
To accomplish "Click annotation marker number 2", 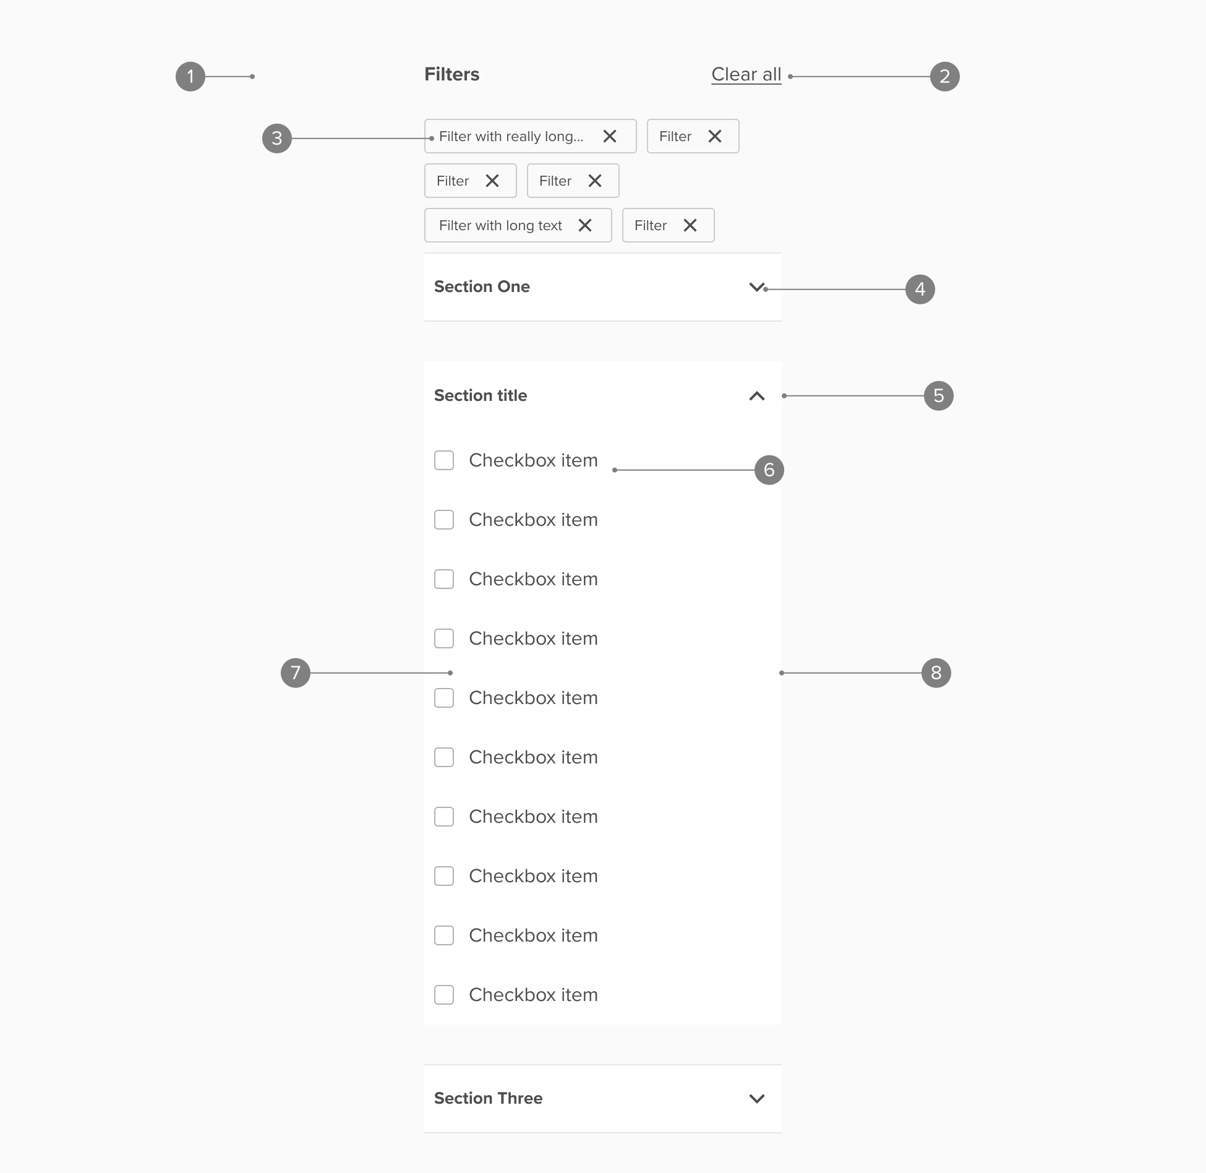I will tap(944, 77).
